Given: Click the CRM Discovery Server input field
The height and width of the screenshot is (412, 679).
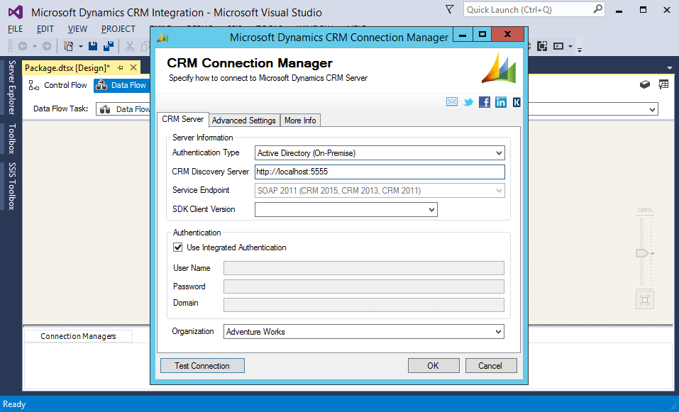Looking at the screenshot, I should click(x=380, y=172).
